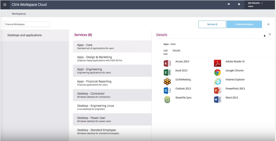Click the Internet Explorer label
Screen dimensions: 276x141
235,79
